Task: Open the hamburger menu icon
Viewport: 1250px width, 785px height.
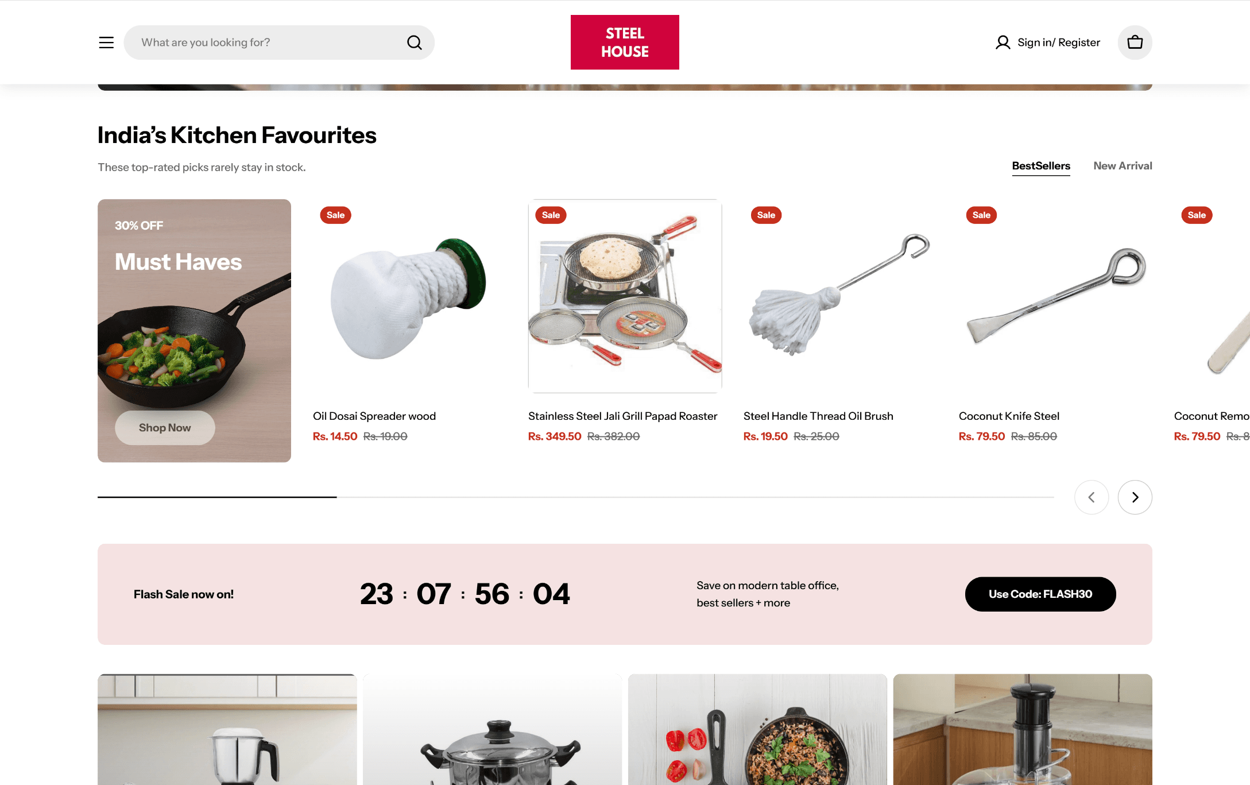Action: pos(106,42)
